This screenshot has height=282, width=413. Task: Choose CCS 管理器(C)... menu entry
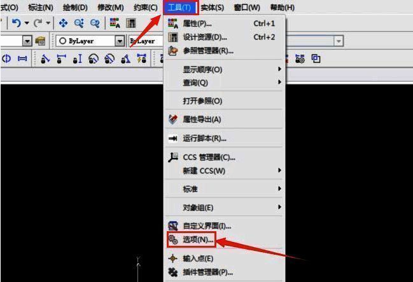(225, 157)
